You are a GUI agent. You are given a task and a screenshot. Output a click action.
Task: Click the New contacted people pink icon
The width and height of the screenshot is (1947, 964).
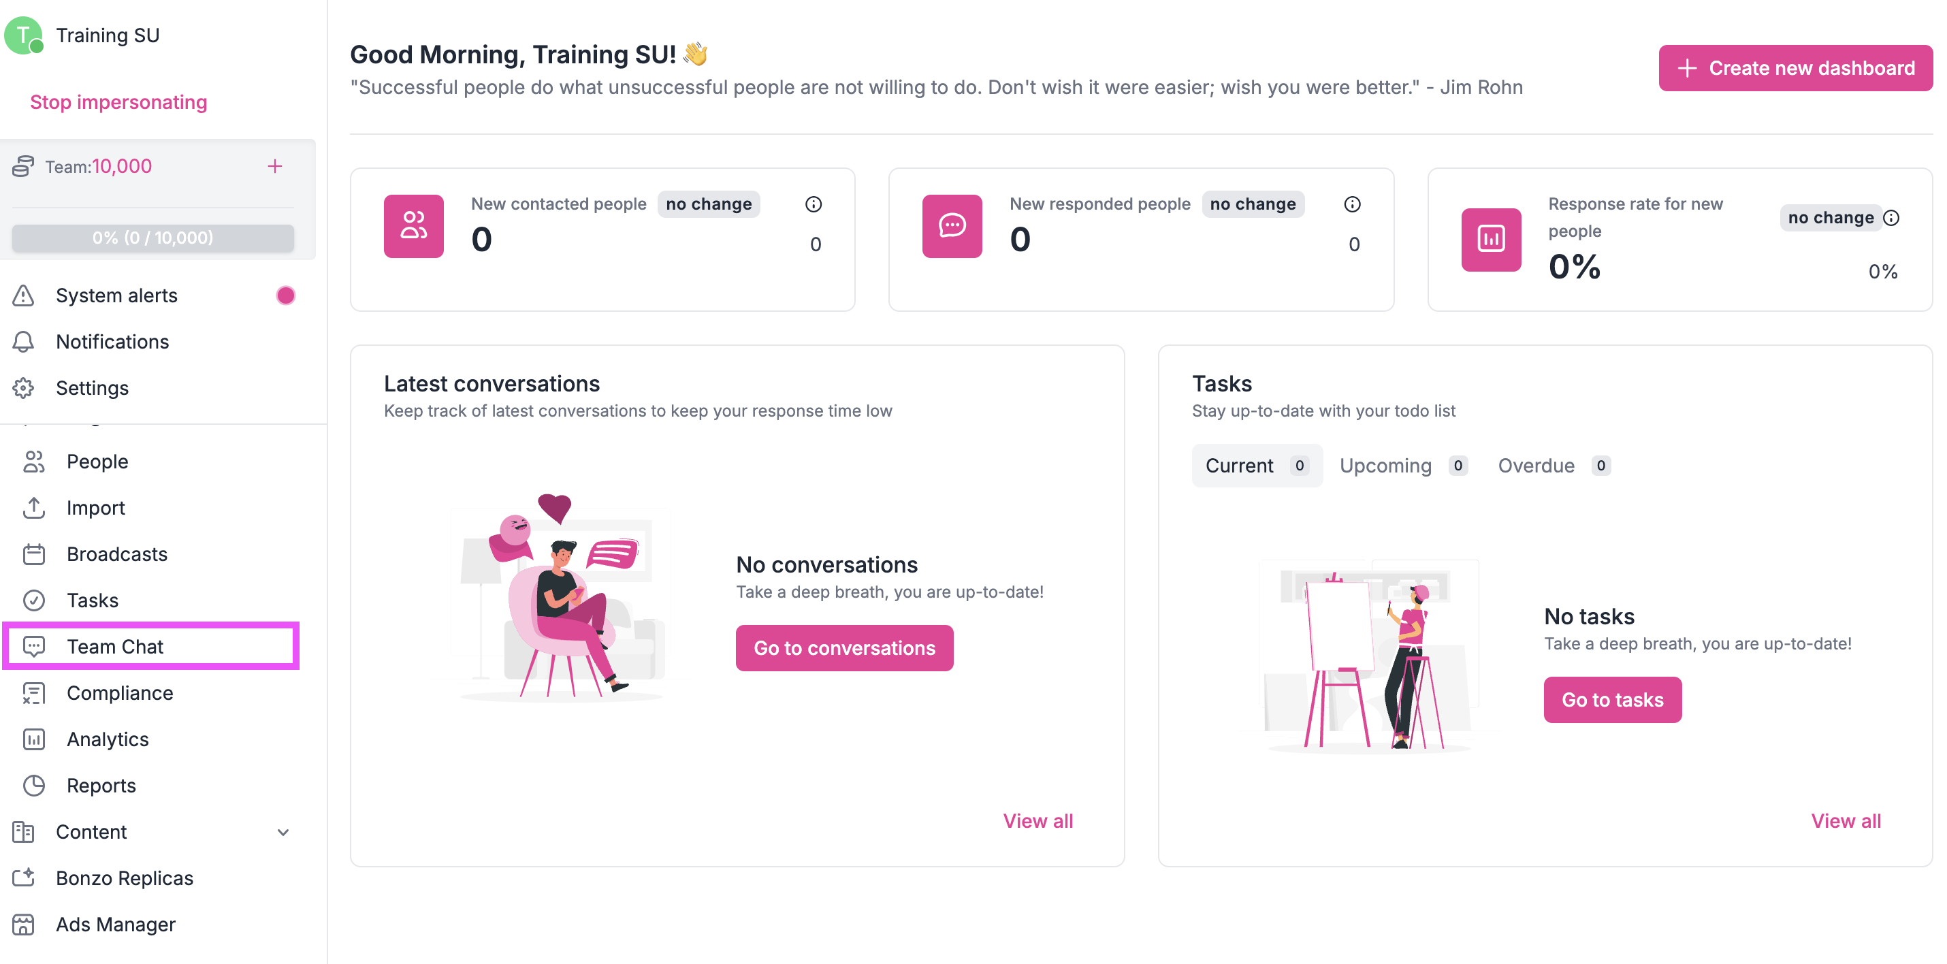point(413,226)
